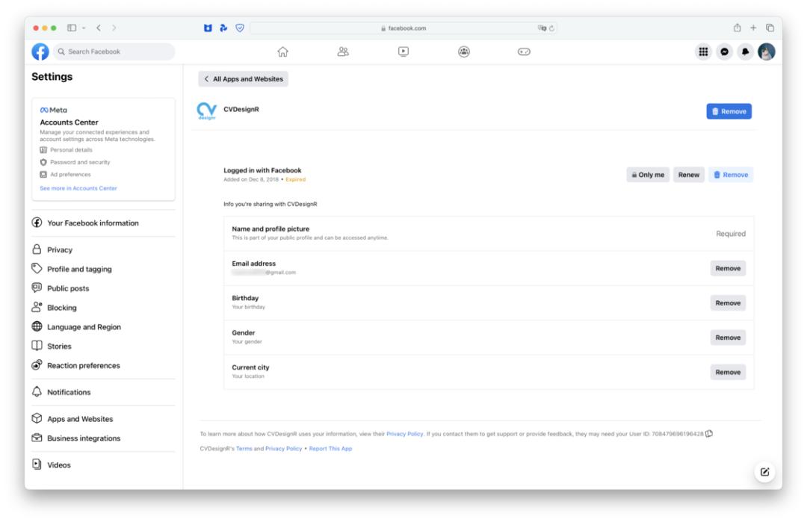
Task: Open the account profile picture menu
Action: coord(767,52)
